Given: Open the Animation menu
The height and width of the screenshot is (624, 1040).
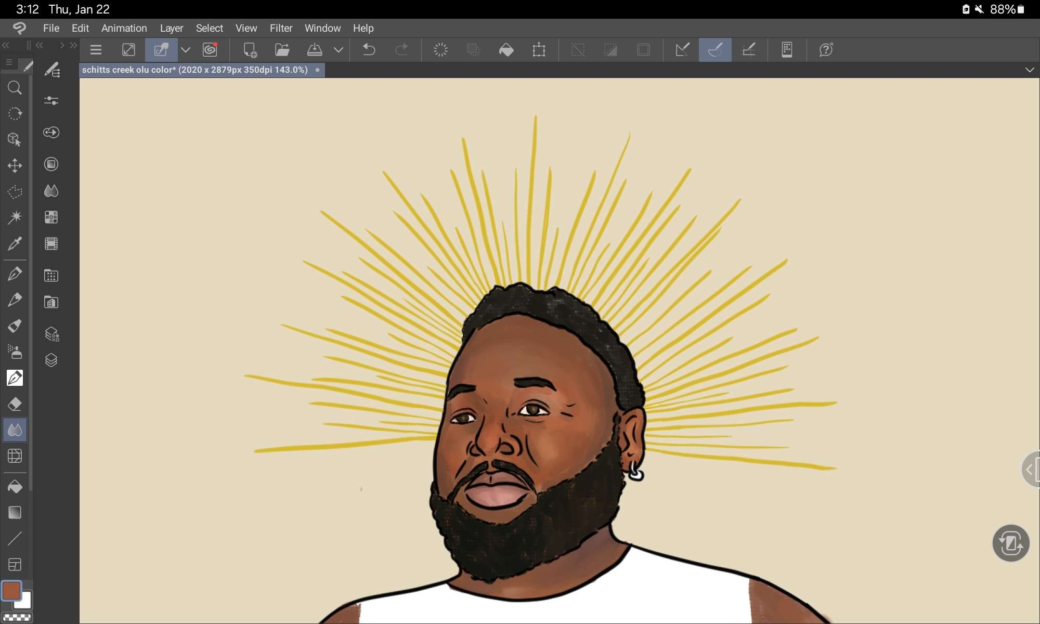Looking at the screenshot, I should tap(124, 28).
